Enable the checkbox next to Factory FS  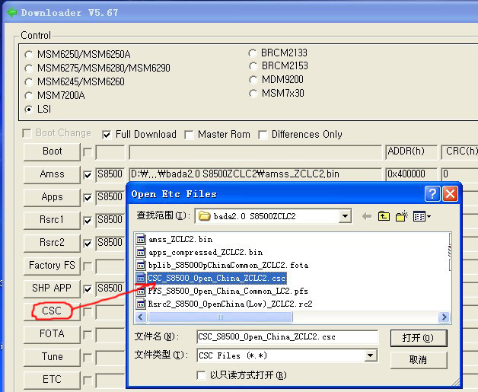(x=88, y=266)
